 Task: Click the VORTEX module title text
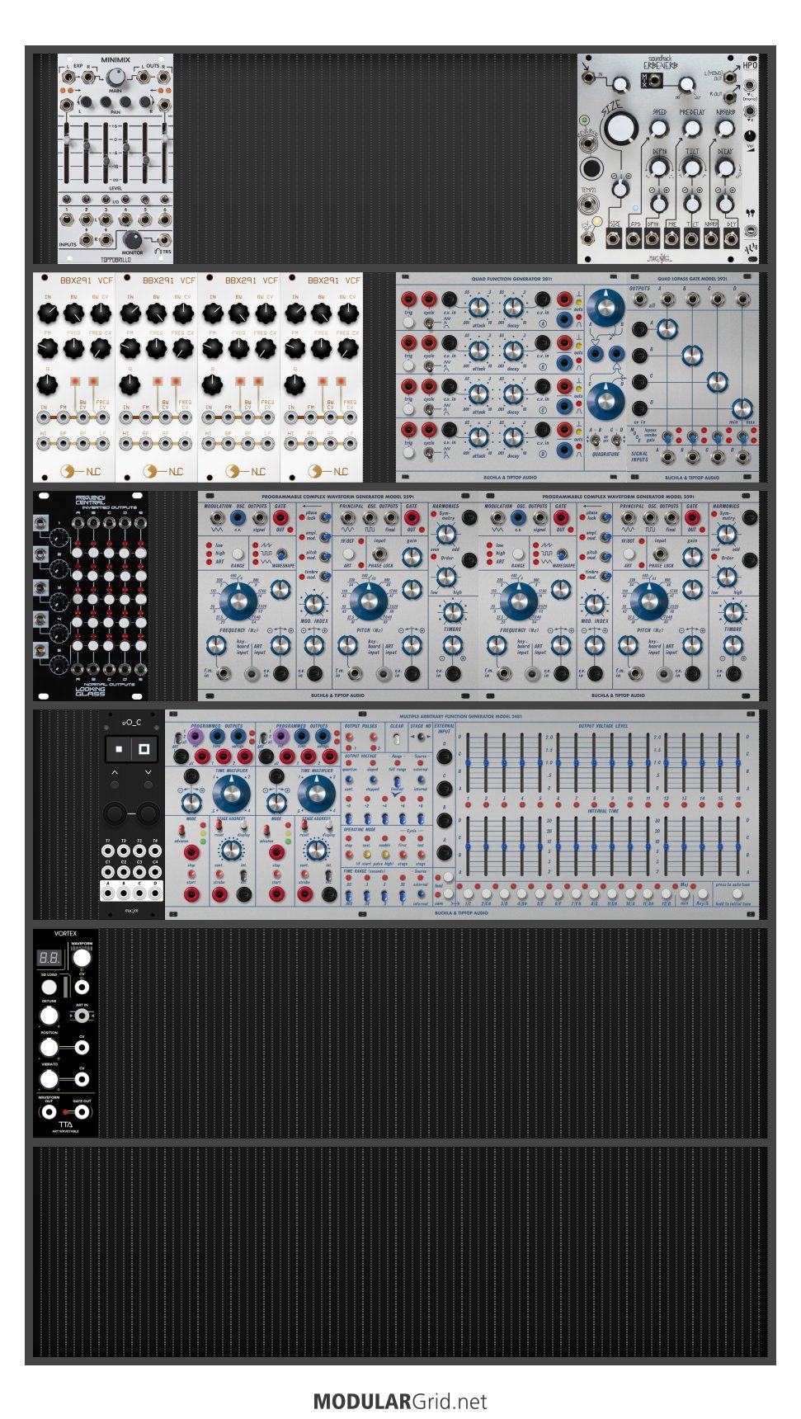tap(65, 934)
